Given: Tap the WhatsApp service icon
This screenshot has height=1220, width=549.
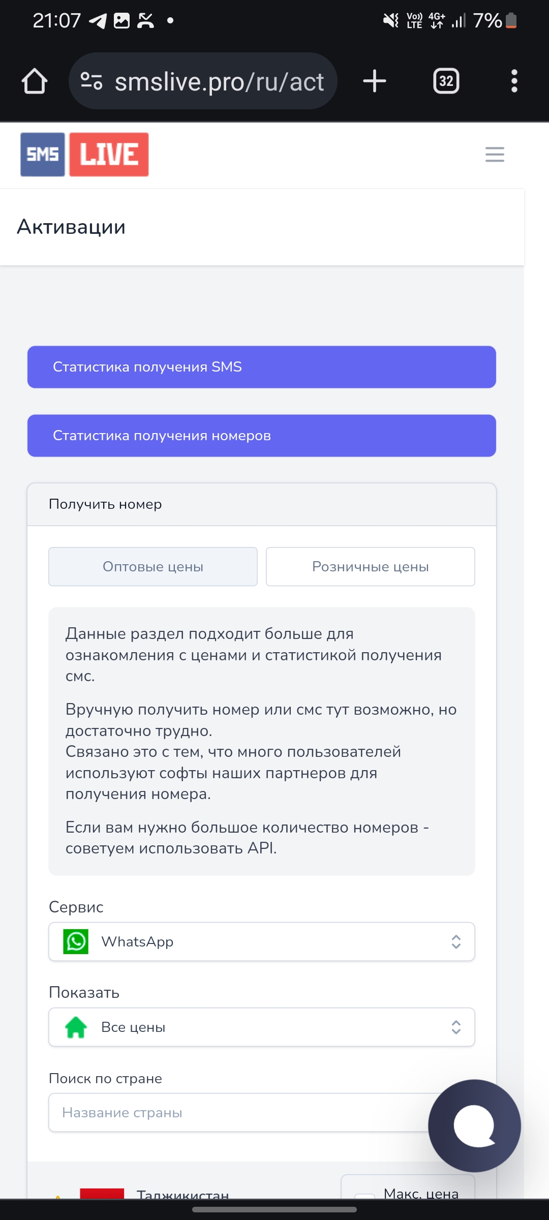Looking at the screenshot, I should tap(76, 941).
